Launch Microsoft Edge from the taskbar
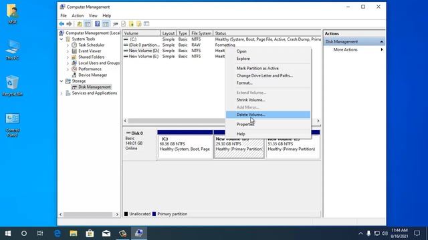This screenshot has height=240, width=428. click(57, 233)
